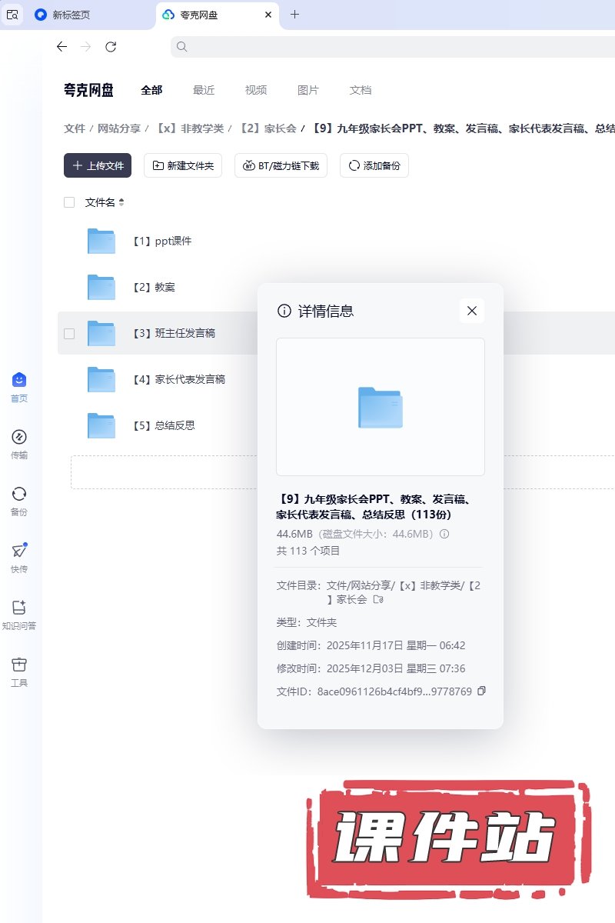Click the disk size info help icon
Image resolution: width=615 pixels, height=923 pixels.
pyautogui.click(x=444, y=534)
